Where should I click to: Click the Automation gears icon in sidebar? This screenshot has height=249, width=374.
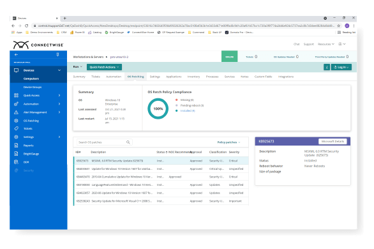[16, 104]
